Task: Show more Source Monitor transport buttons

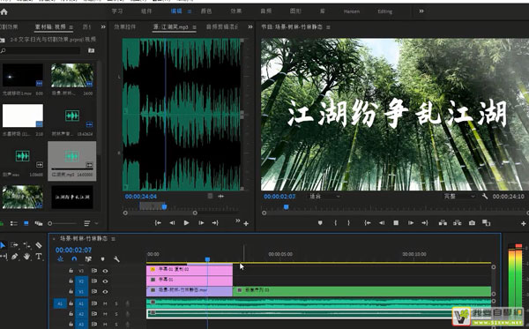Action: [x=237, y=221]
